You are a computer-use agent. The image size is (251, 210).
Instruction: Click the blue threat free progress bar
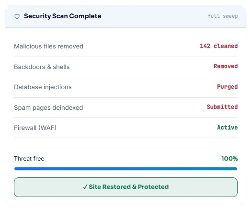pos(125,169)
